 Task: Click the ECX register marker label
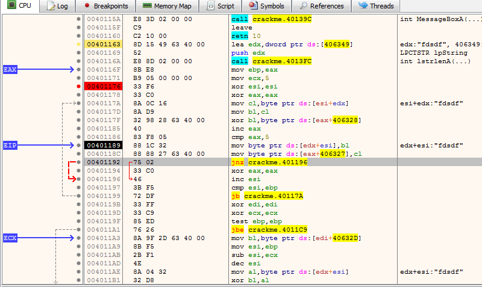(x=10, y=238)
